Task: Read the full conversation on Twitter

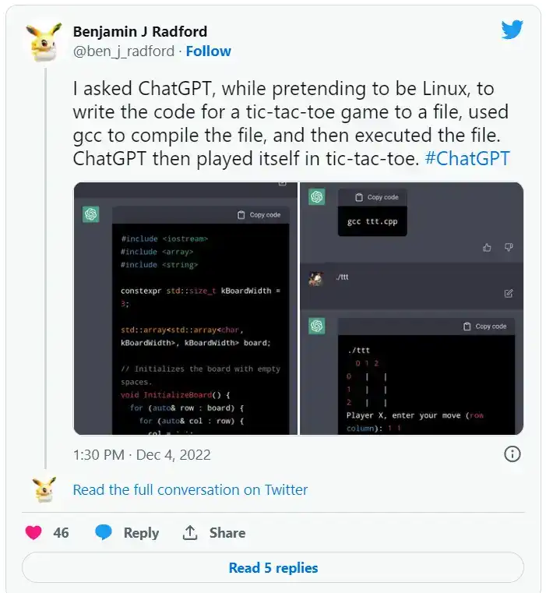Action: point(190,490)
